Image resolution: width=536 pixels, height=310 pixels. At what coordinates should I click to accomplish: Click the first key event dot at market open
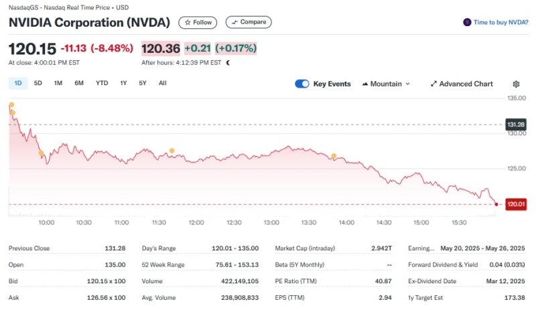click(x=11, y=105)
